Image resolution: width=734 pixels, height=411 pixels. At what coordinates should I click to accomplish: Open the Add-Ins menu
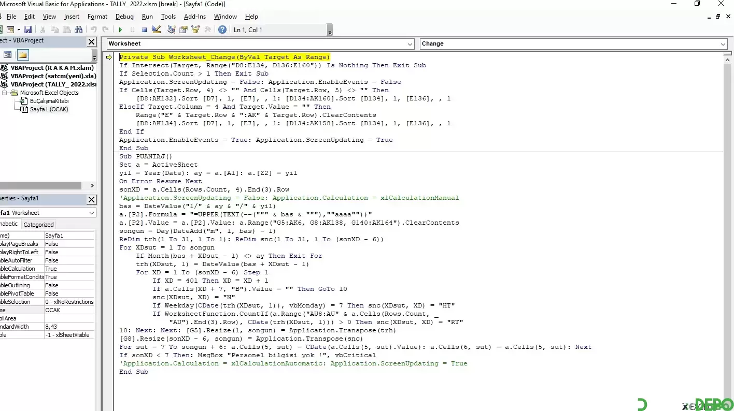[x=195, y=17]
